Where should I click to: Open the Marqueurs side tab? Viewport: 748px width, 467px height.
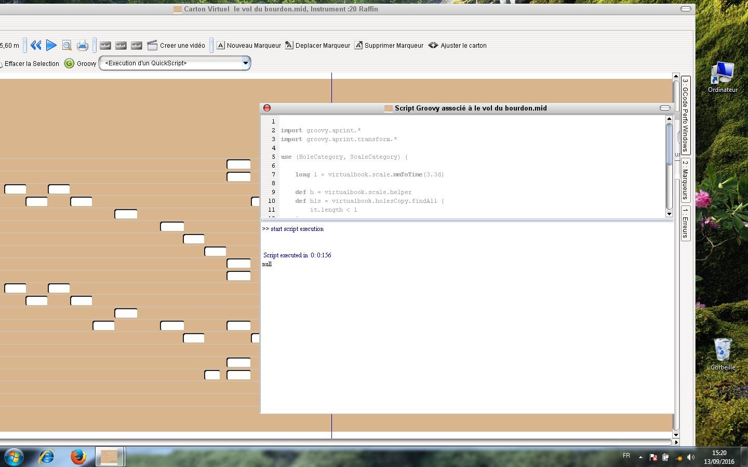tap(685, 180)
